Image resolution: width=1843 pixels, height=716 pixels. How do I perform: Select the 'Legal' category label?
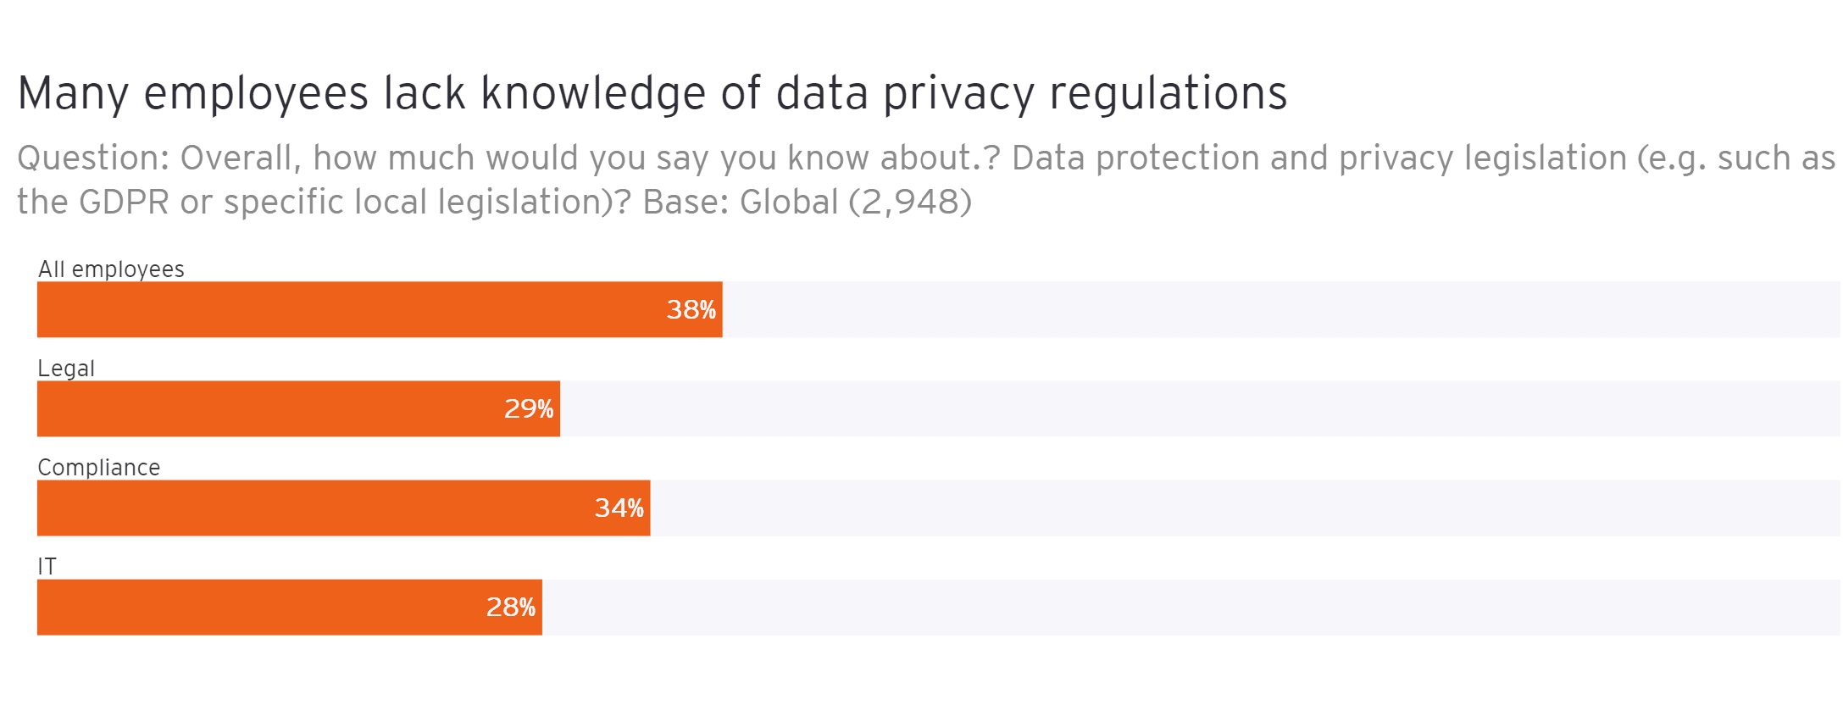coord(66,369)
